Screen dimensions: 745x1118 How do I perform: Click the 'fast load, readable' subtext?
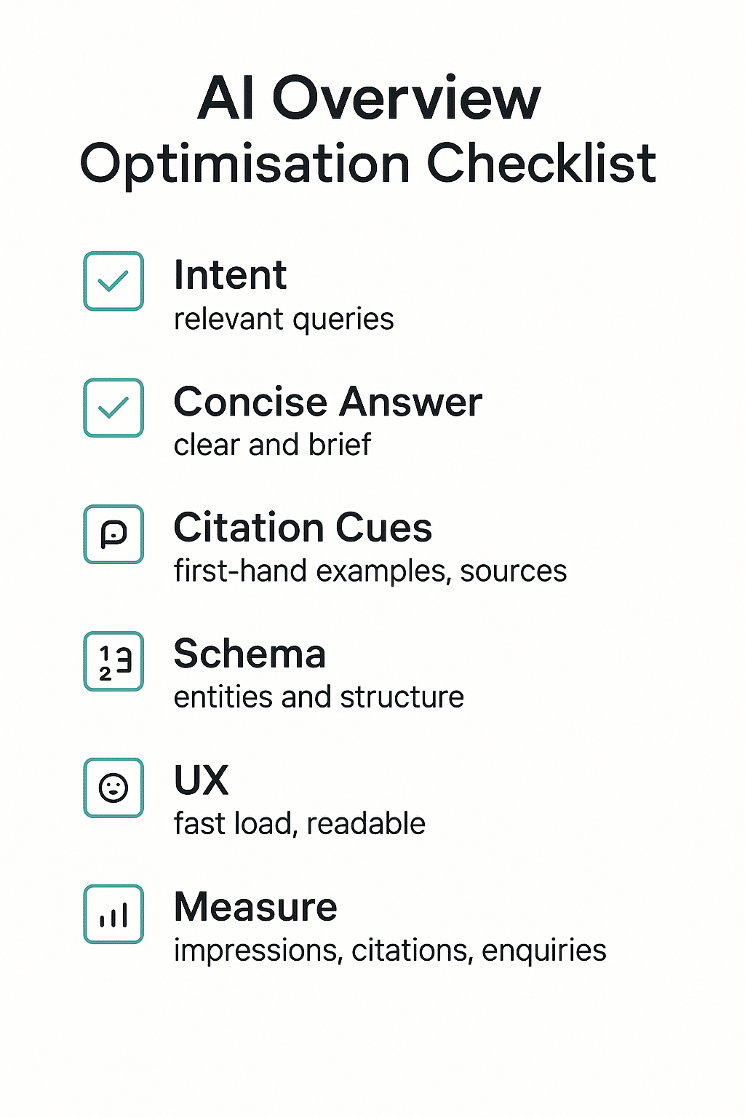coord(299,824)
